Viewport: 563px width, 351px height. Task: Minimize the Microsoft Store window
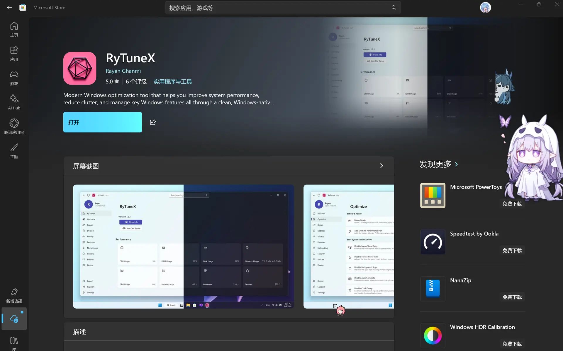[x=521, y=4]
